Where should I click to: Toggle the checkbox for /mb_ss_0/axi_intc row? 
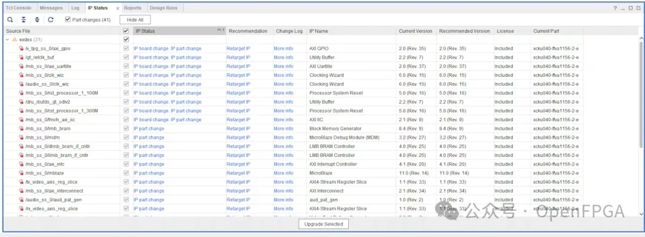(126, 164)
